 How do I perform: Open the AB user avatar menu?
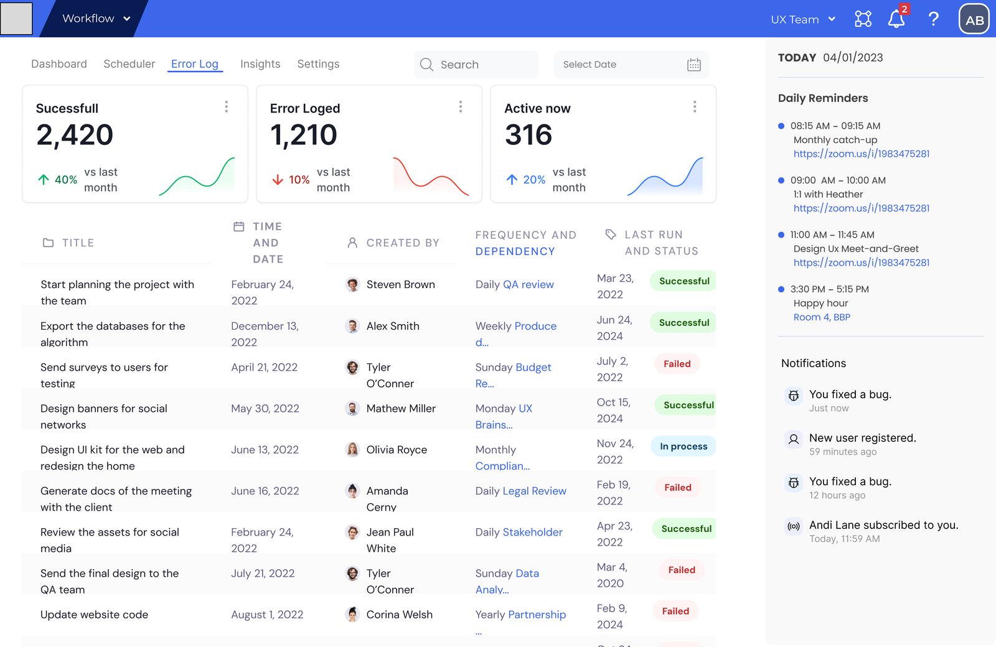[x=974, y=19]
